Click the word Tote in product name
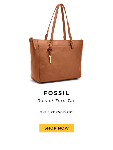113x150 pixels. click(60, 101)
